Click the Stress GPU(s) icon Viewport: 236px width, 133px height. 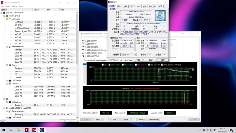point(83,56)
